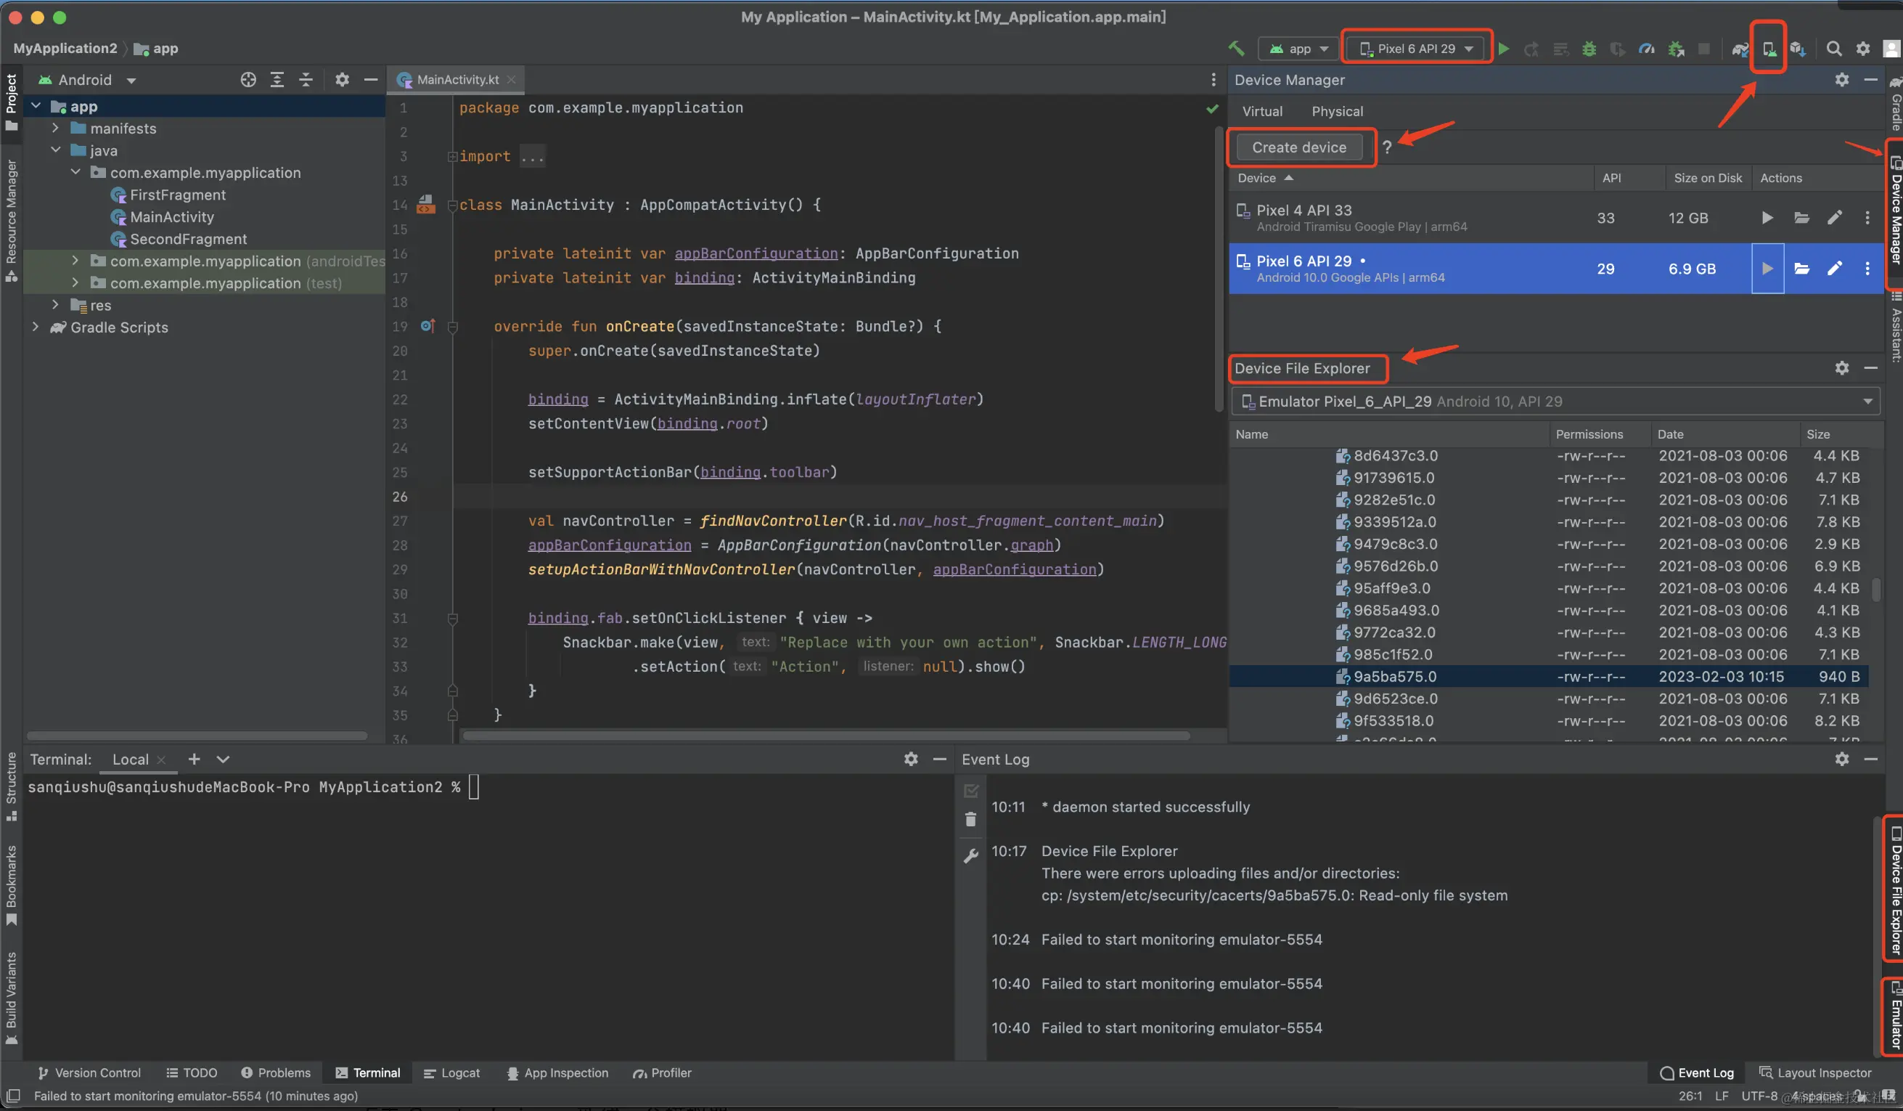Toggle the Emulator side tool window
The height and width of the screenshot is (1111, 1903).
click(x=1894, y=1017)
